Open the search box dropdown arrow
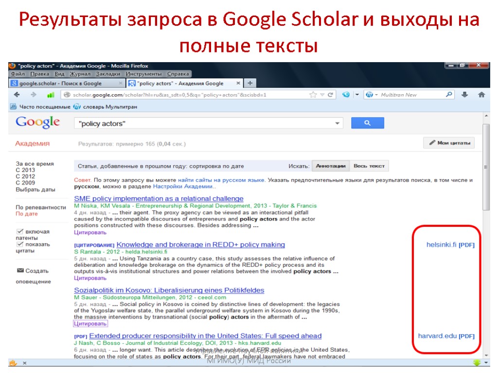 point(338,123)
